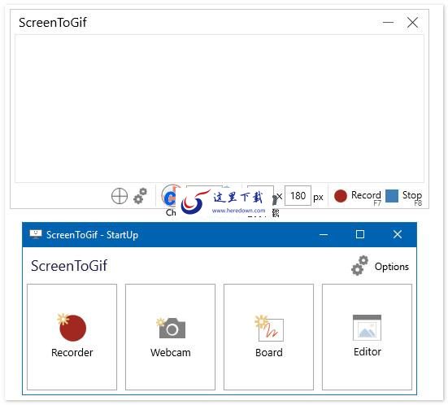Open the Editor tile
Image resolution: width=448 pixels, height=405 pixels.
pos(368,337)
